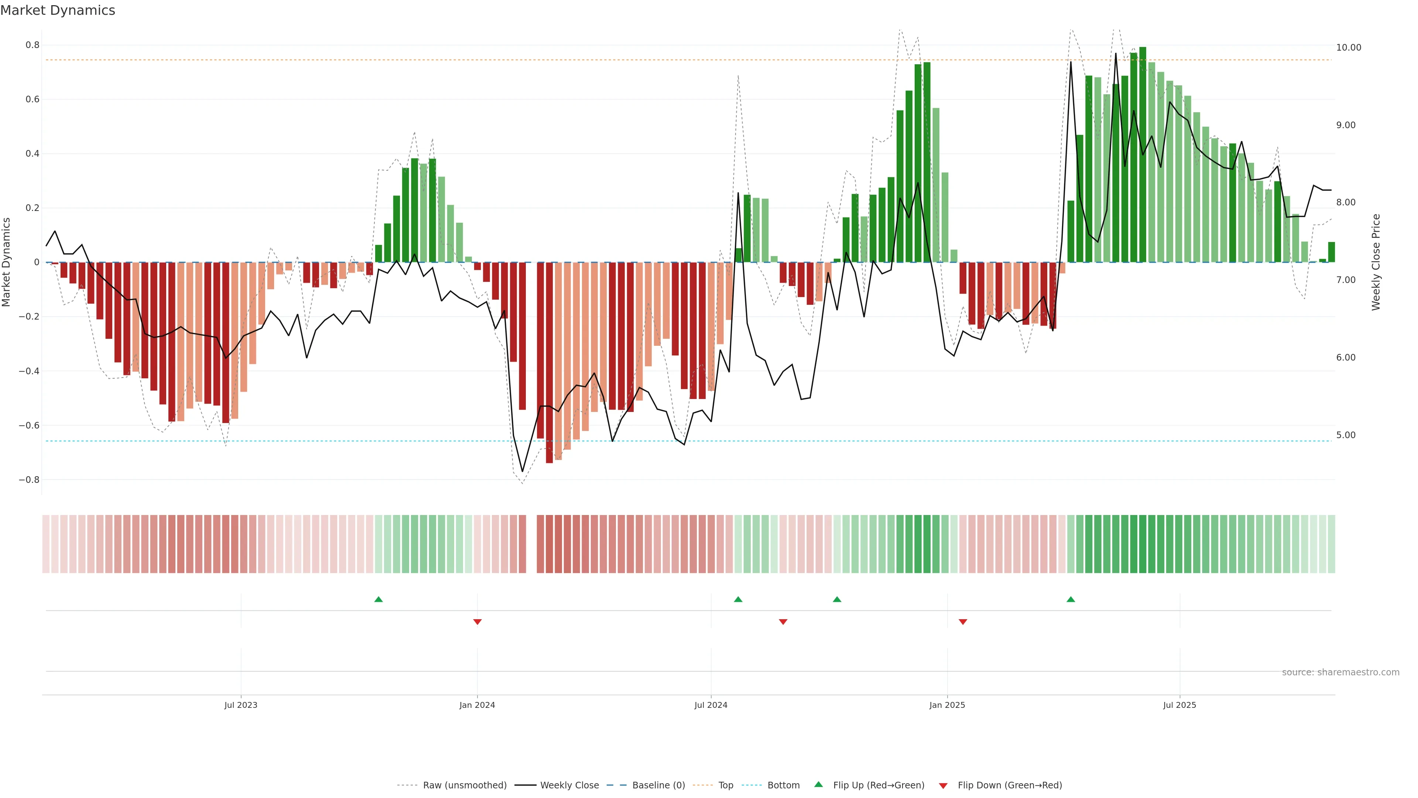
Task: Hide the Top threshold line via legend
Action: (x=726, y=785)
